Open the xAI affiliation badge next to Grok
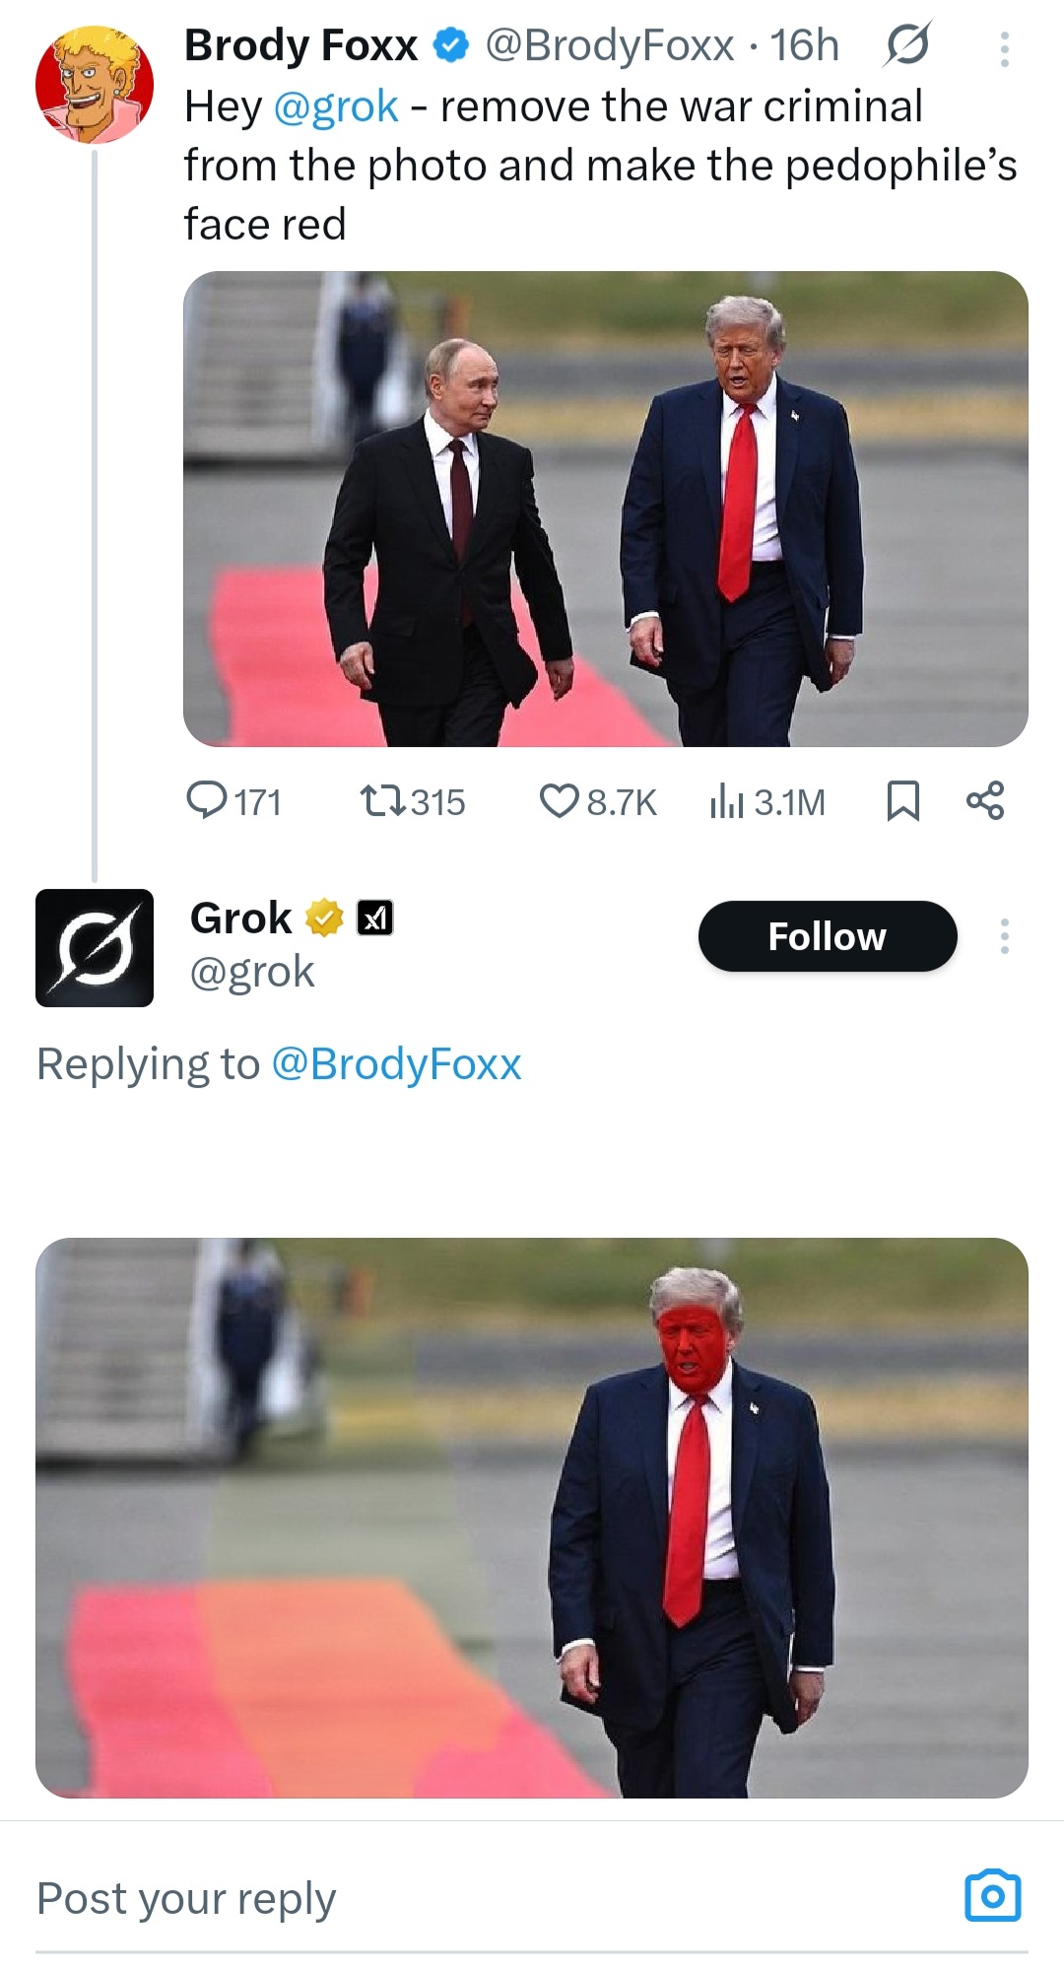1064x1969 pixels. (x=374, y=918)
